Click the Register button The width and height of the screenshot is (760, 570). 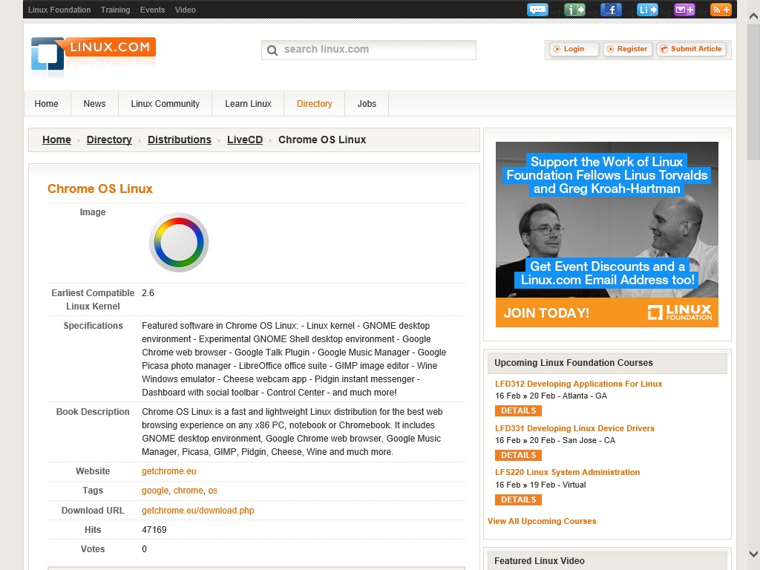click(628, 49)
